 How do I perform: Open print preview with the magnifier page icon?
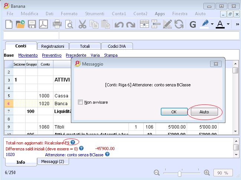(x=69, y=24)
